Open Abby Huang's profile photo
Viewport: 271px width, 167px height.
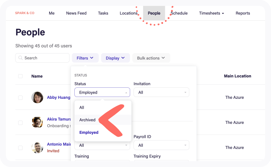(x=37, y=97)
